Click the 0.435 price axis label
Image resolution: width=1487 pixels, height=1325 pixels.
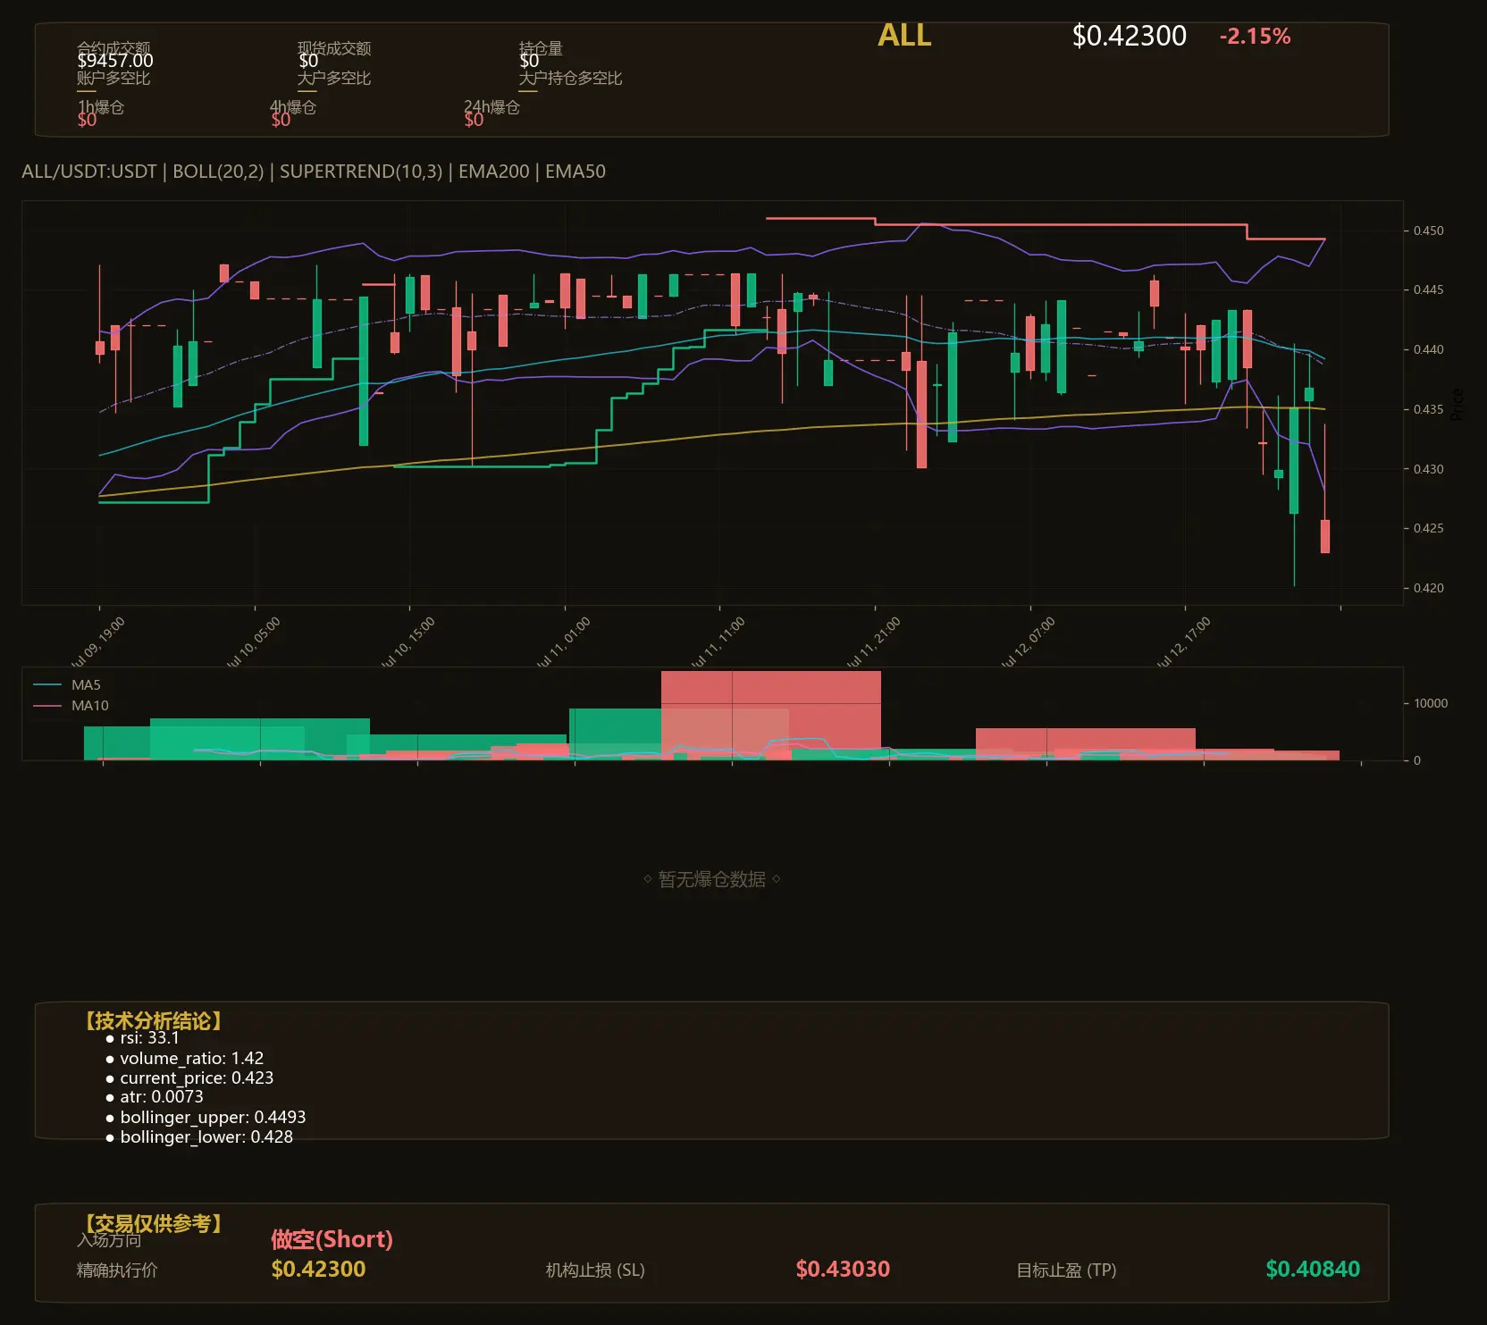coord(1428,409)
